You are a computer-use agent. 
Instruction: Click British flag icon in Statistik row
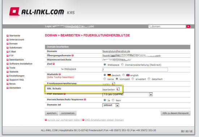[128, 75]
